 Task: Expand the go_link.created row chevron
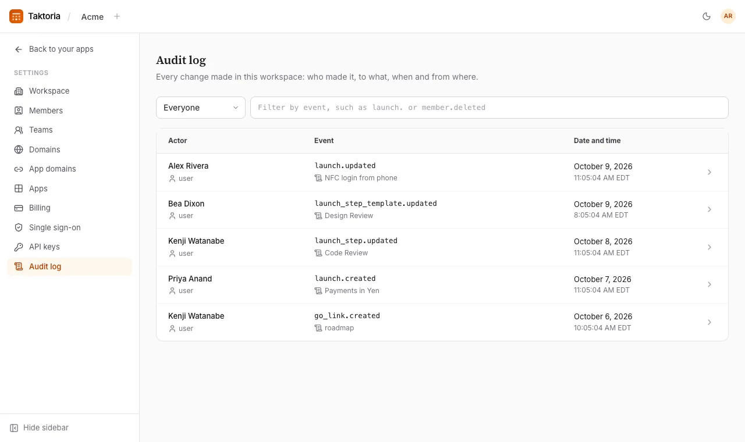[709, 322]
